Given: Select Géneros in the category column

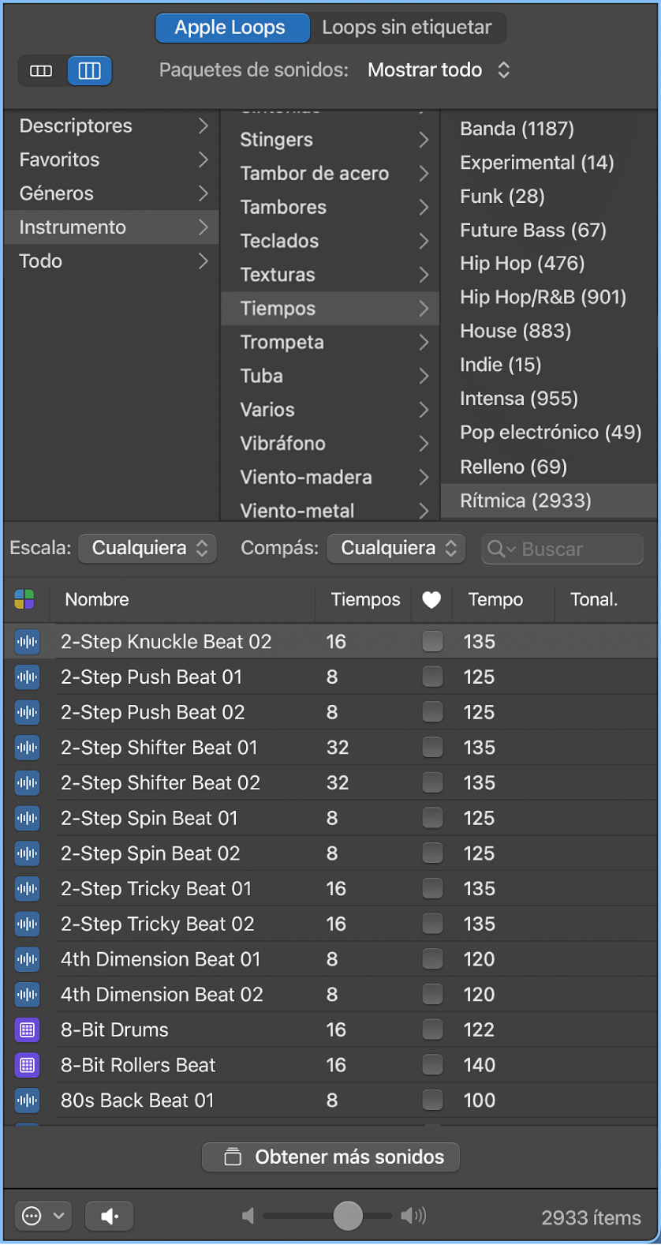Looking at the screenshot, I should [x=57, y=193].
